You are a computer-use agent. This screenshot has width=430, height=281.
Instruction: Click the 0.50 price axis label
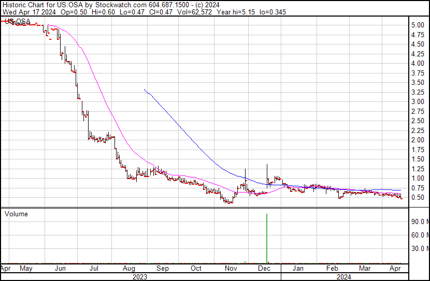[418, 198]
